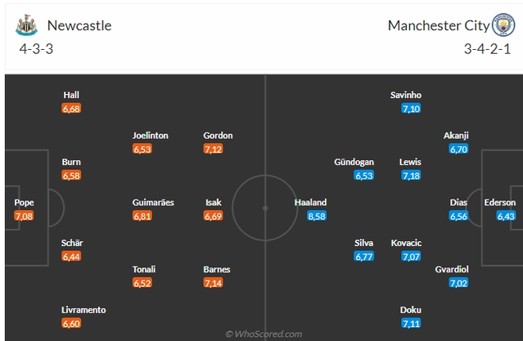This screenshot has width=523, height=341.
Task: Click Barnes' 7,14 rating badge
Action: pyautogui.click(x=213, y=283)
